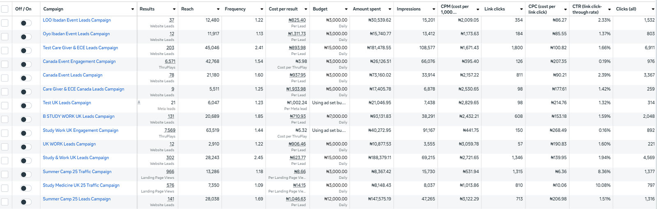657x209 pixels.
Task: Open CPM column dropdown arrow
Action: point(478,9)
